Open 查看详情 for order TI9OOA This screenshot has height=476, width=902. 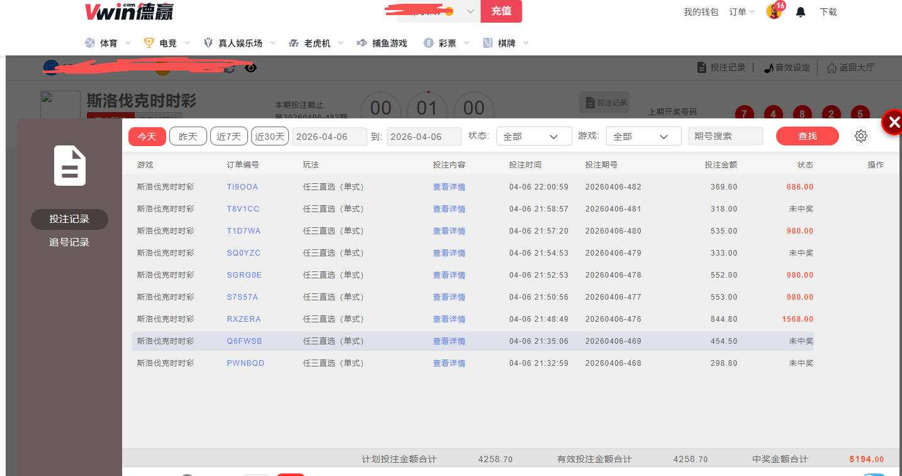click(449, 187)
